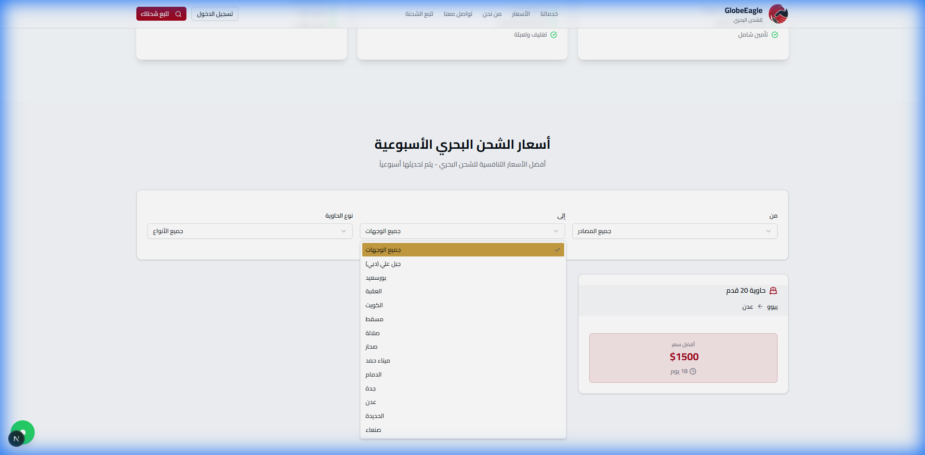
Task: Open the خدماتنا menu item
Action: (549, 14)
